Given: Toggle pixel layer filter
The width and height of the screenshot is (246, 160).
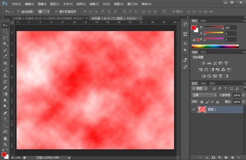Looking at the screenshot, I should click(214, 89).
